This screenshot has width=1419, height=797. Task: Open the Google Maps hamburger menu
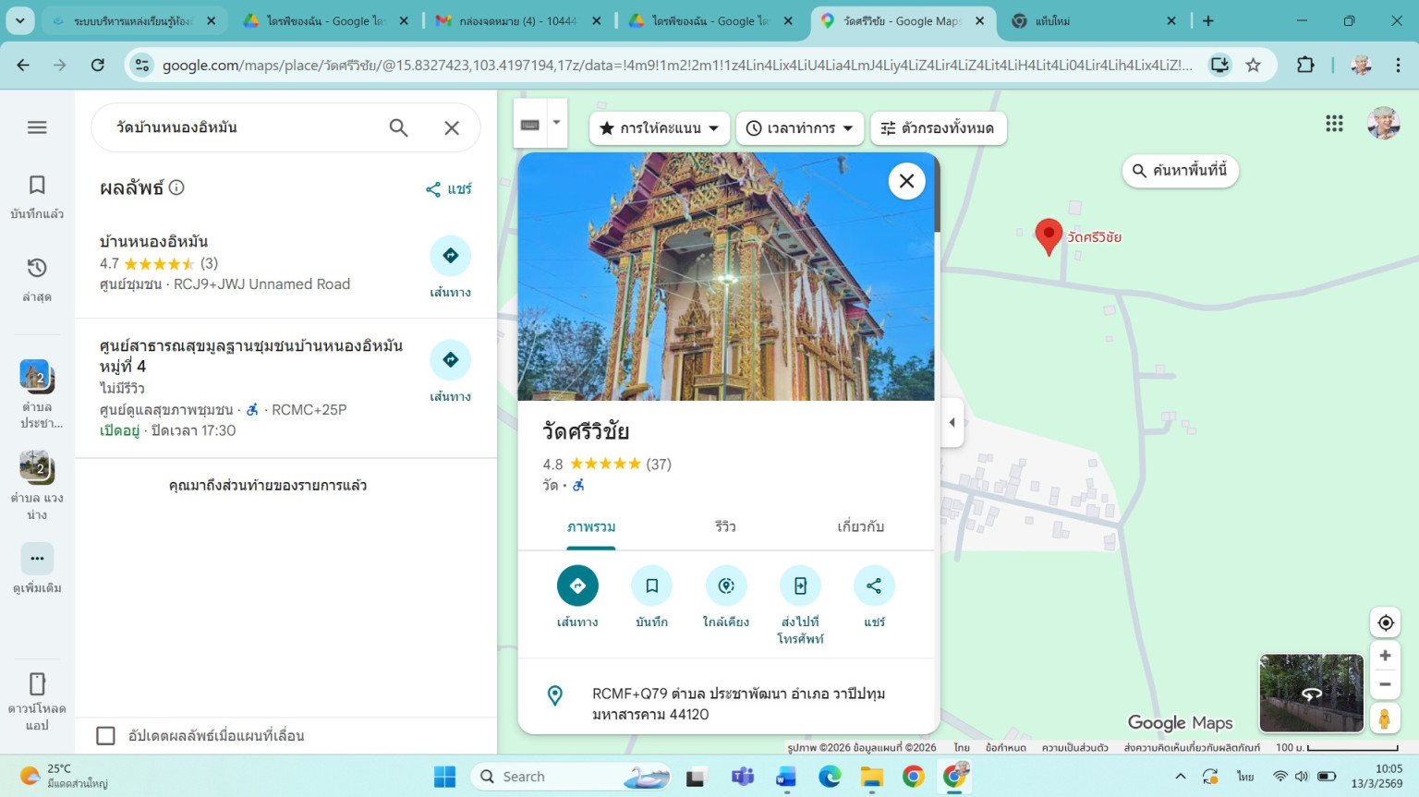coord(37,127)
